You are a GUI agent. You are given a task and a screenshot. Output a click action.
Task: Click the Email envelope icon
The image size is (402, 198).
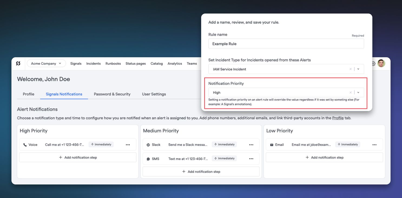[x=272, y=145]
